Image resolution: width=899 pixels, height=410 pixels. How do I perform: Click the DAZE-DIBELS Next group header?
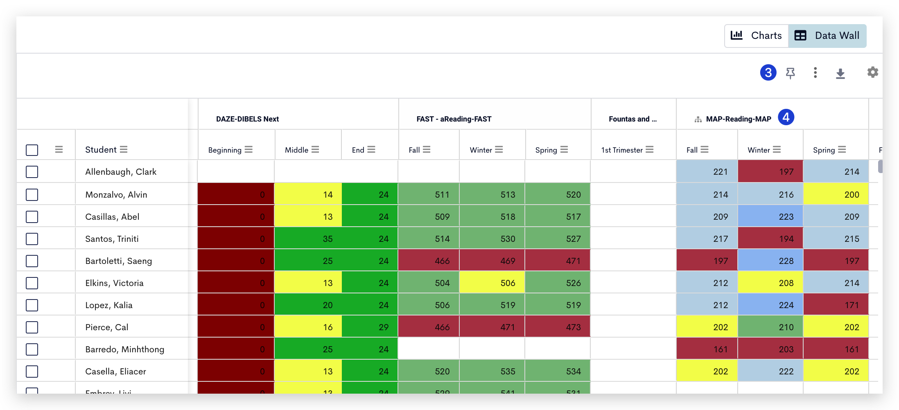point(247,119)
